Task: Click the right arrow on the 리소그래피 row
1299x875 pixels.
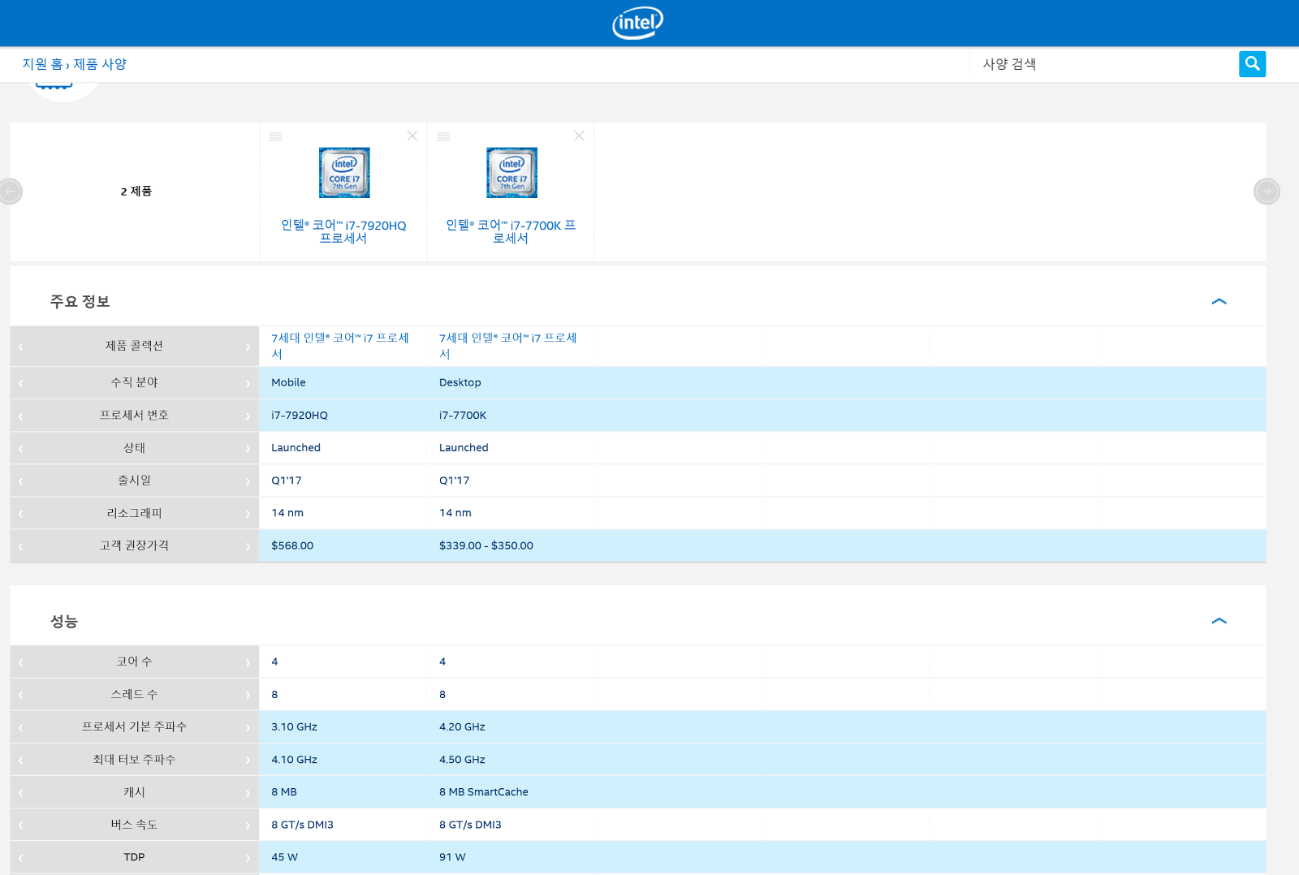Action: [248, 514]
